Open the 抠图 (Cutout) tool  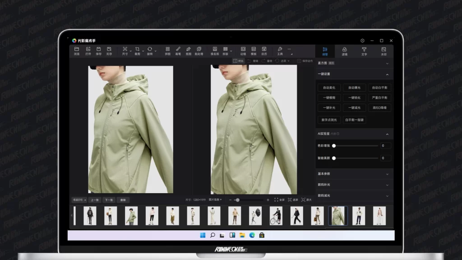click(188, 49)
